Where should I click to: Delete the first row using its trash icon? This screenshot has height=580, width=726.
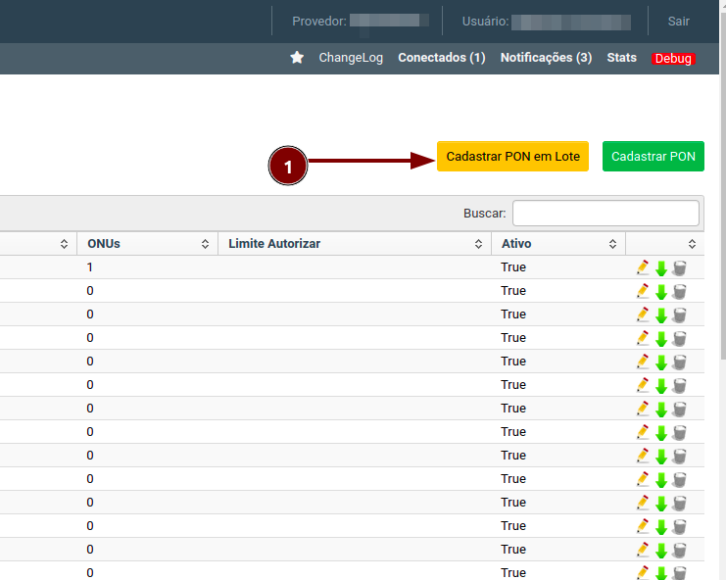click(680, 267)
